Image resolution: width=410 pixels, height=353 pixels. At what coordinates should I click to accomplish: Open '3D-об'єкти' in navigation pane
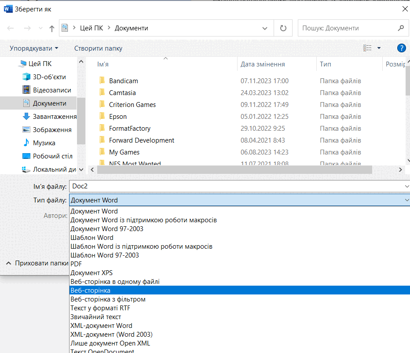(x=49, y=77)
